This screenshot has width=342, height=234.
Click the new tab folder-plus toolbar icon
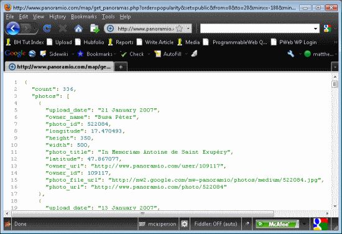point(95,29)
